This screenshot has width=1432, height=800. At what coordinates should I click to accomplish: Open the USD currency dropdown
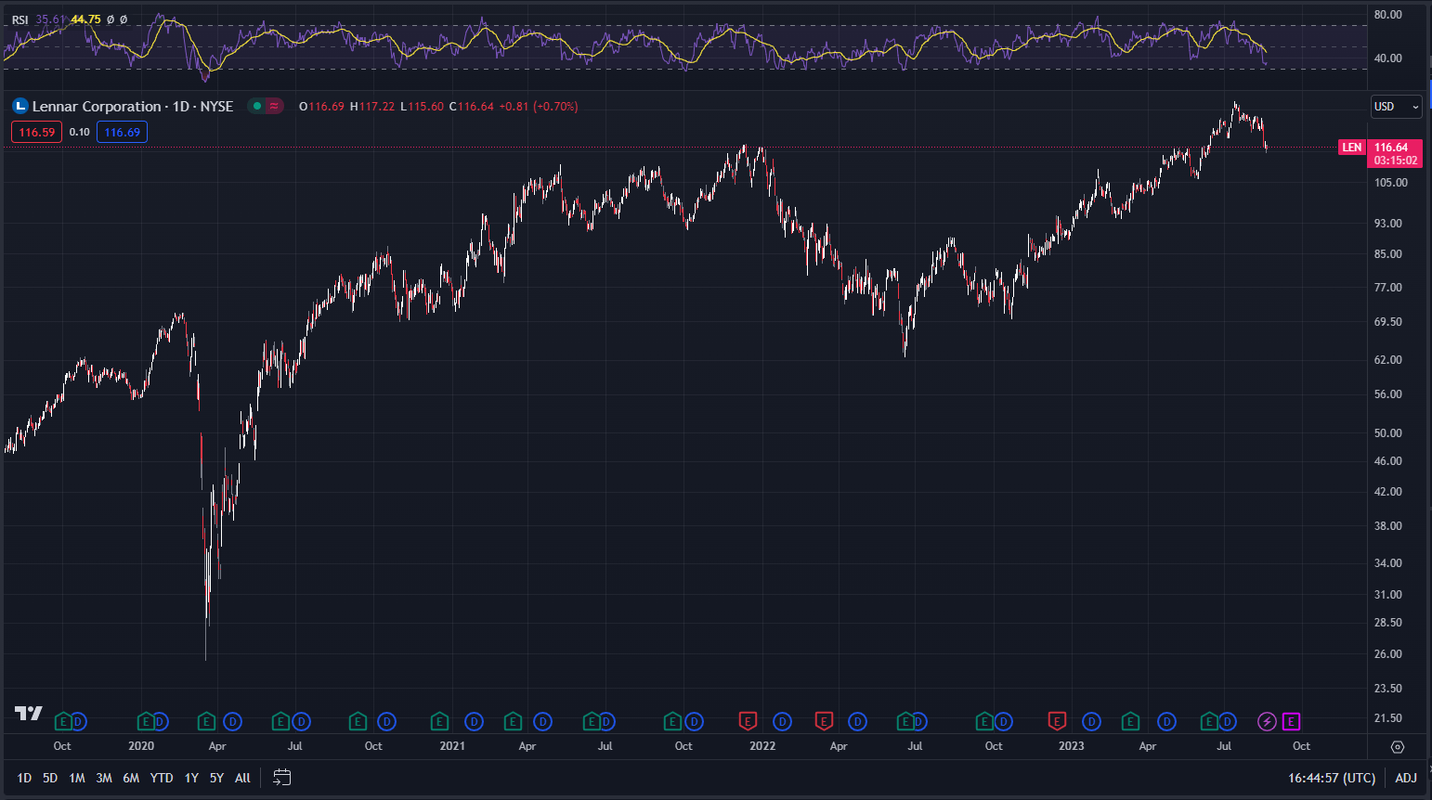[1396, 107]
